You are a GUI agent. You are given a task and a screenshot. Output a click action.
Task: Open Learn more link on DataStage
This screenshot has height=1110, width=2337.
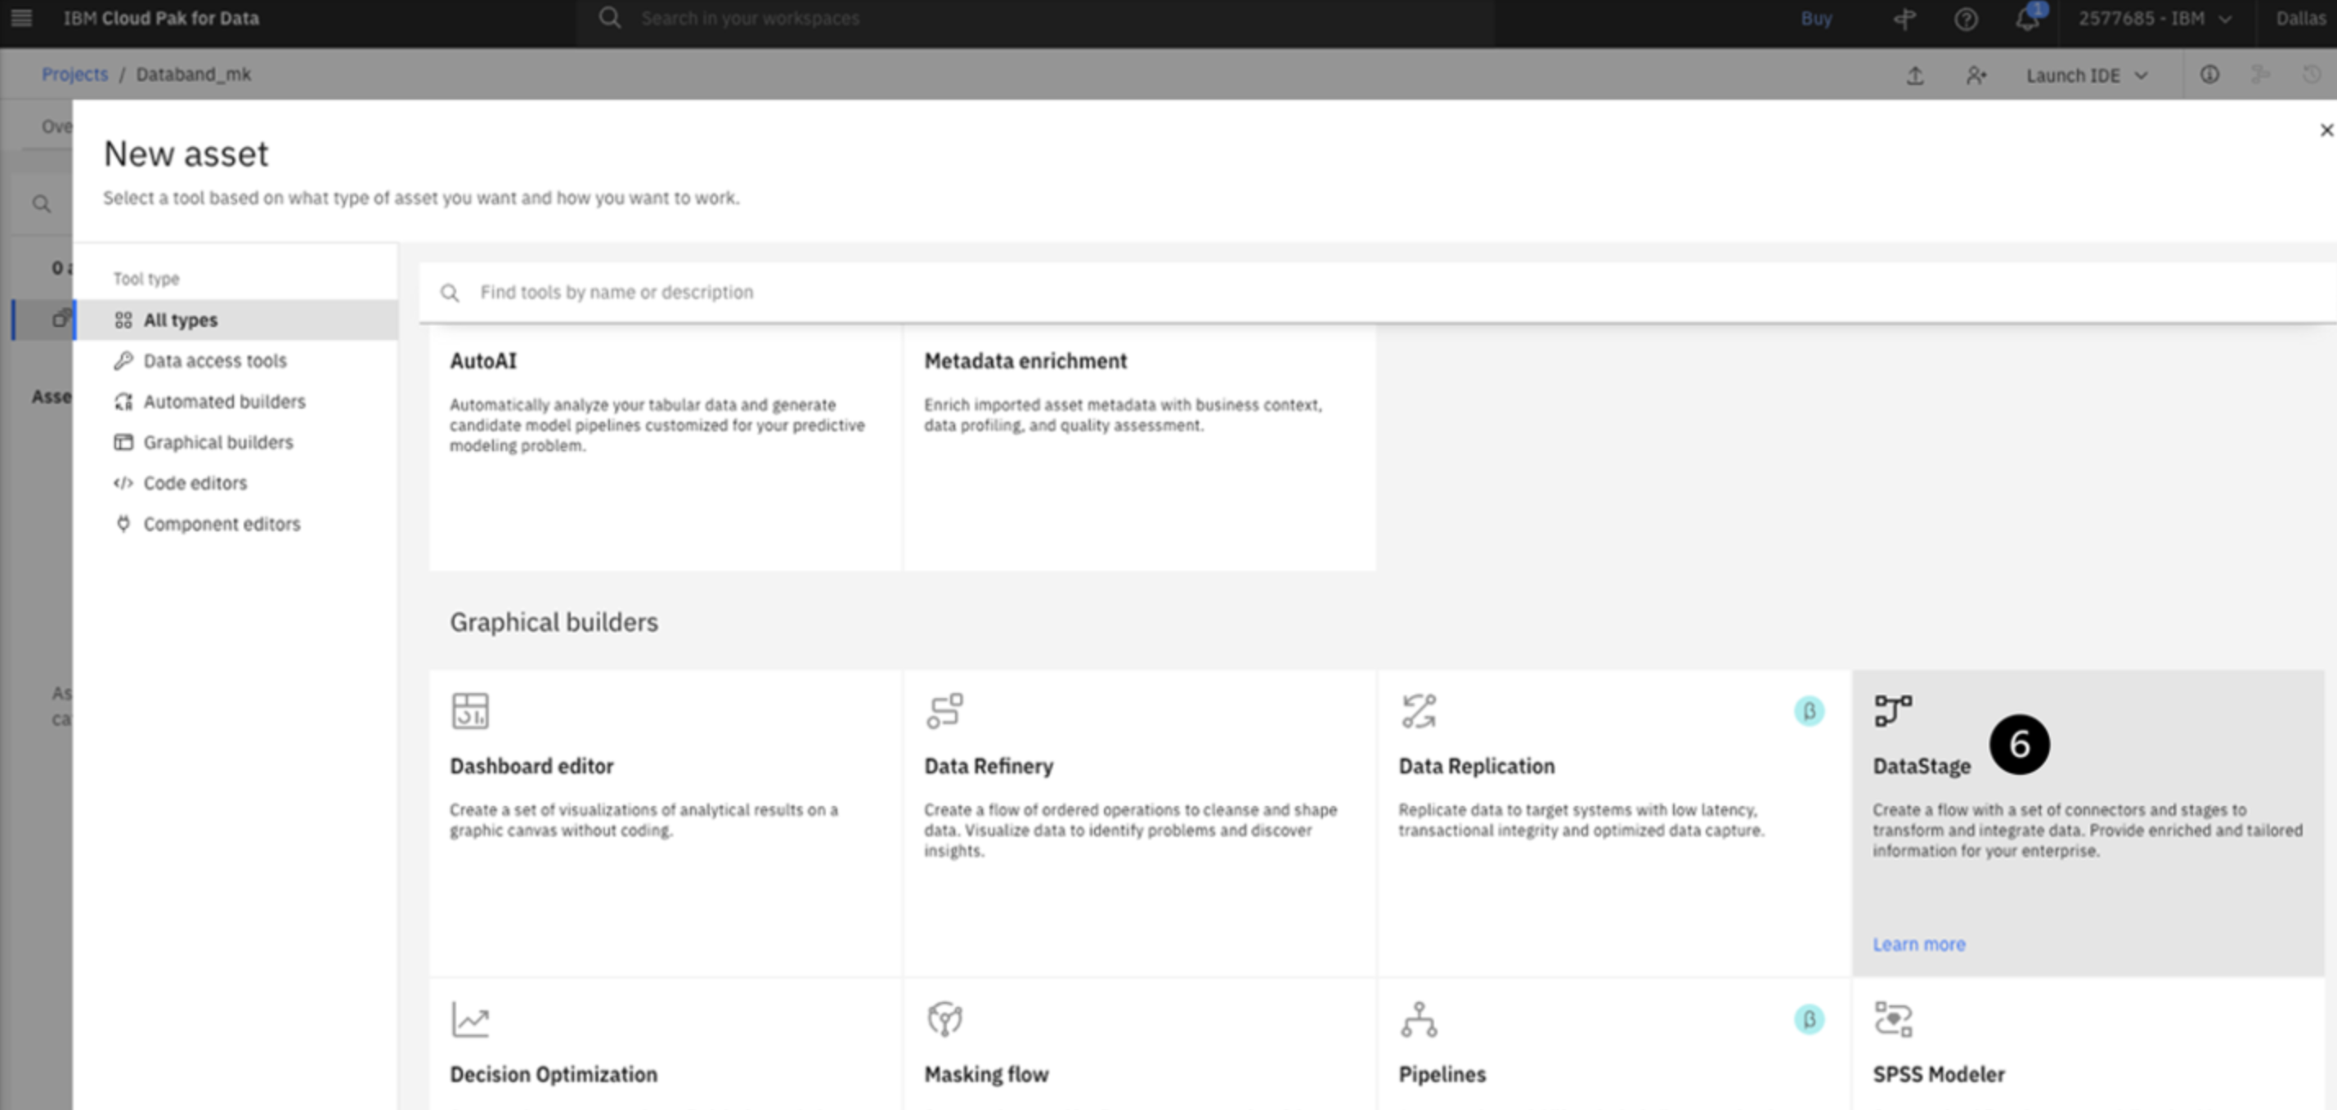point(1919,944)
